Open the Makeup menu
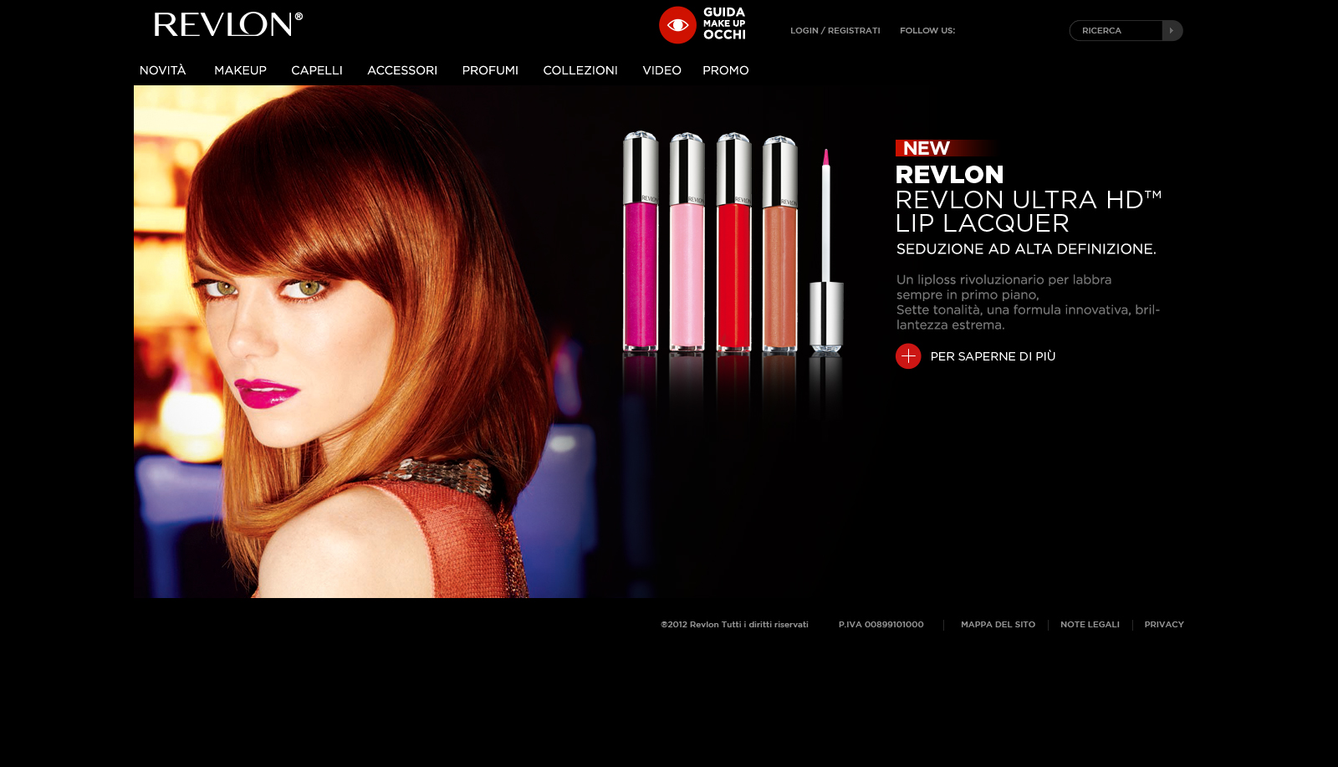Viewport: 1338px width, 767px height. tap(240, 70)
